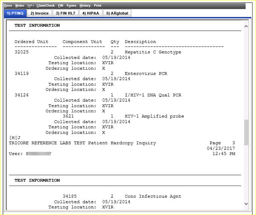256x215 pixels.
Task: Go to the 4) HIPAA tab
Action: (90, 13)
